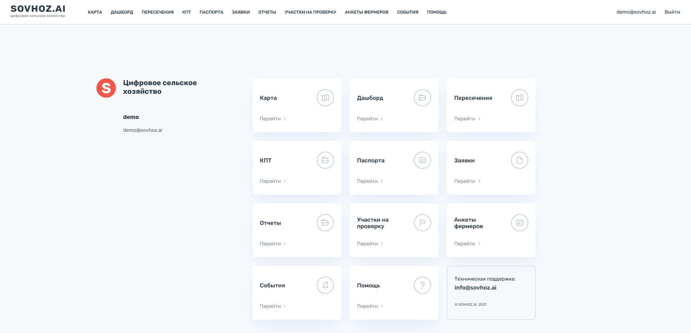Click the document icon on the Заявки card
The width and height of the screenshot is (691, 333).
519,160
